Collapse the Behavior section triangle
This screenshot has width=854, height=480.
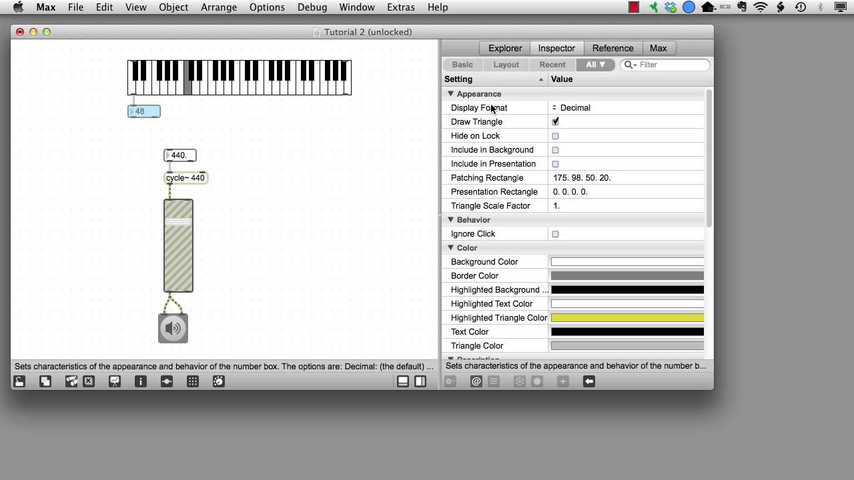pyautogui.click(x=450, y=219)
